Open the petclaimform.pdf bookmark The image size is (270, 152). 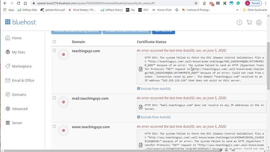pos(53,10)
